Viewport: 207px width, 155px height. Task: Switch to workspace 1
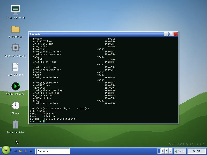159,151
